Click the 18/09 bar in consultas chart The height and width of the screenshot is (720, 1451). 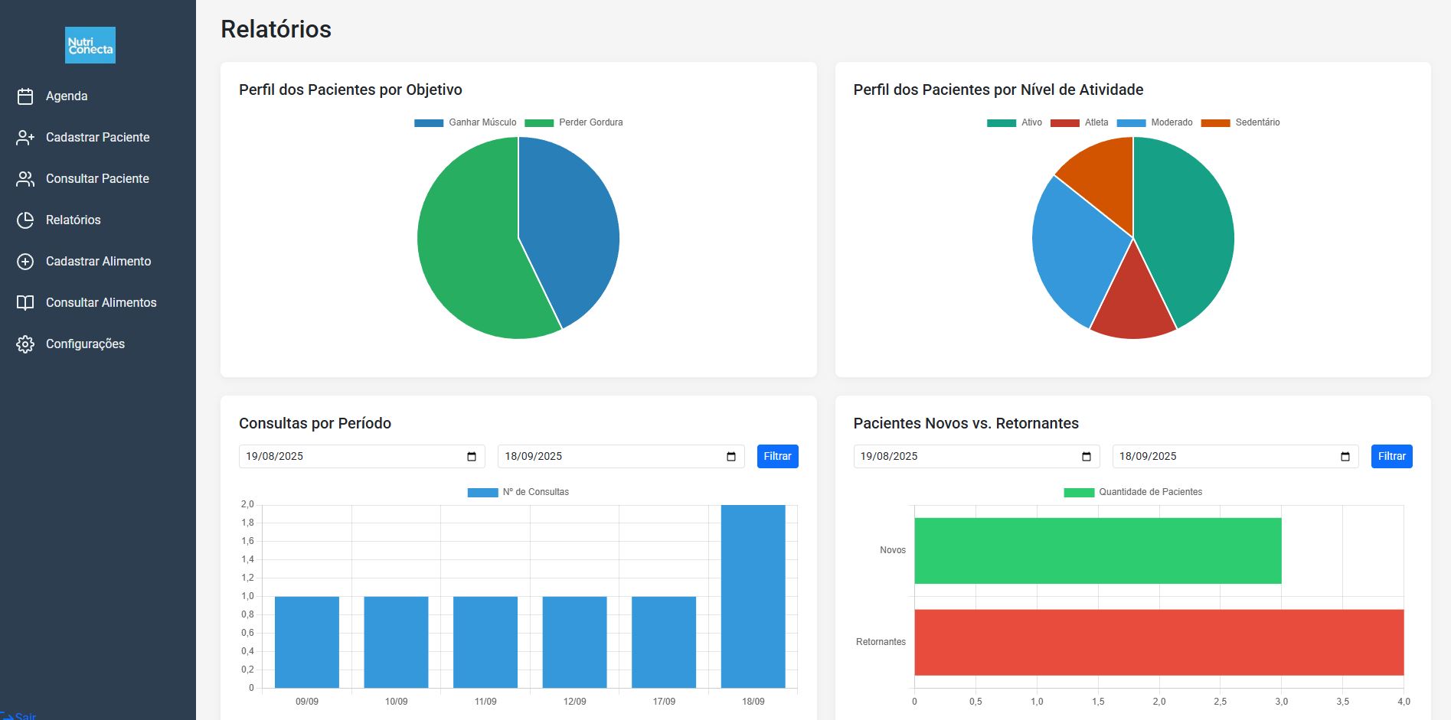[753, 596]
